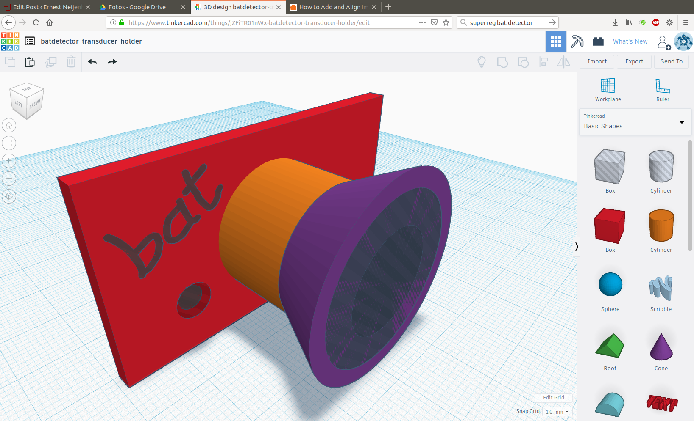Collapse the shapes panel with chevron

tap(577, 247)
